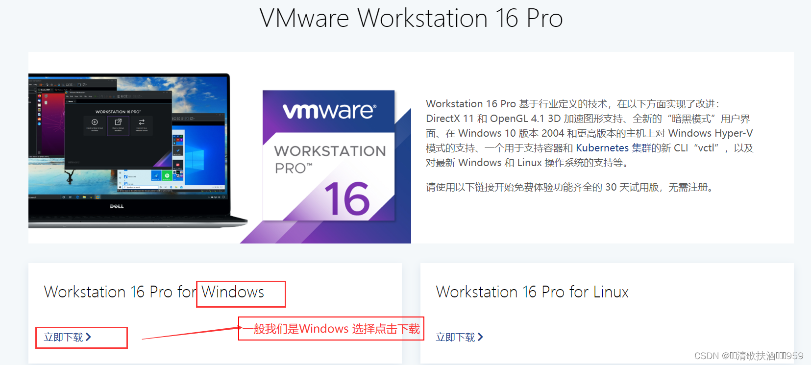Open the Kubernetes 集群 hyperlink

(x=614, y=148)
